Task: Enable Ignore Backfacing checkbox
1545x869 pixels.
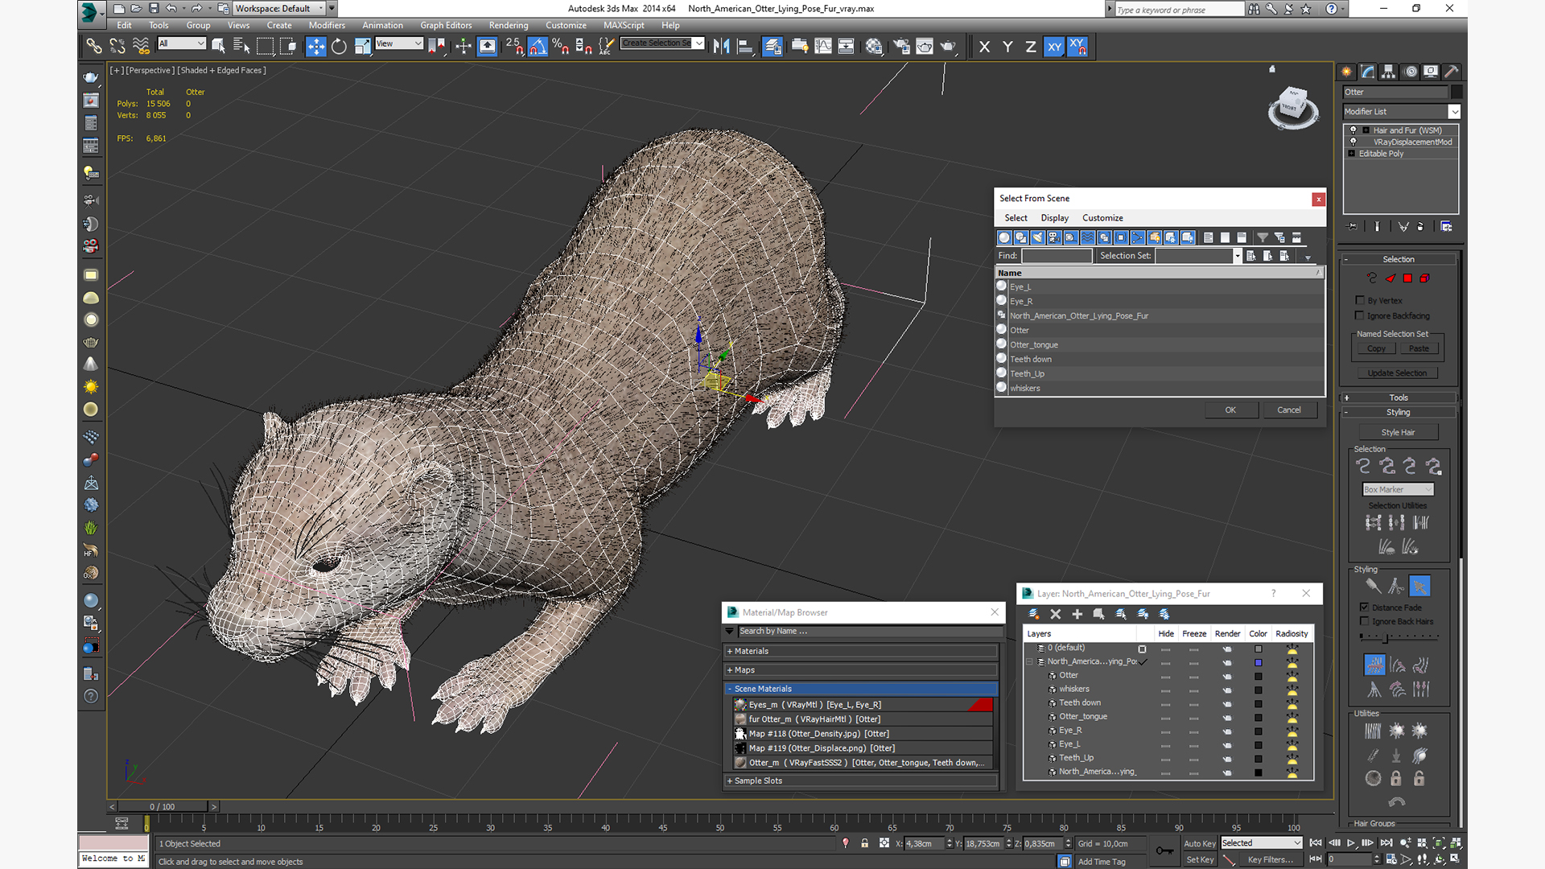Action: pyautogui.click(x=1360, y=315)
